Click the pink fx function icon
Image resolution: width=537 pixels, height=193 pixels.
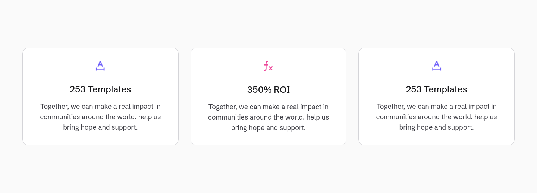pos(268,66)
